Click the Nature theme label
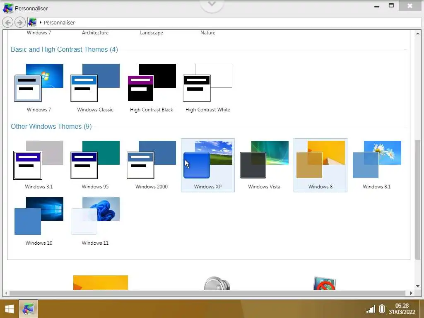424x318 pixels. point(208,33)
